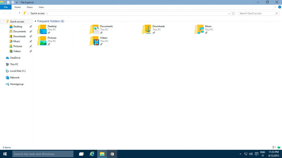Image resolution: width=282 pixels, height=158 pixels.
Task: Expand chevron after Quick access breadcrumb
Action: click(x=47, y=13)
